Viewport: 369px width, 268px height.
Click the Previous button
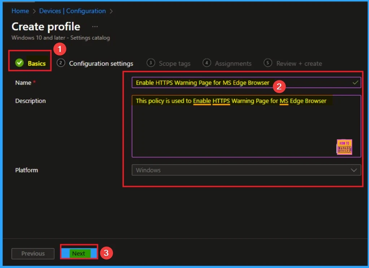tap(33, 254)
